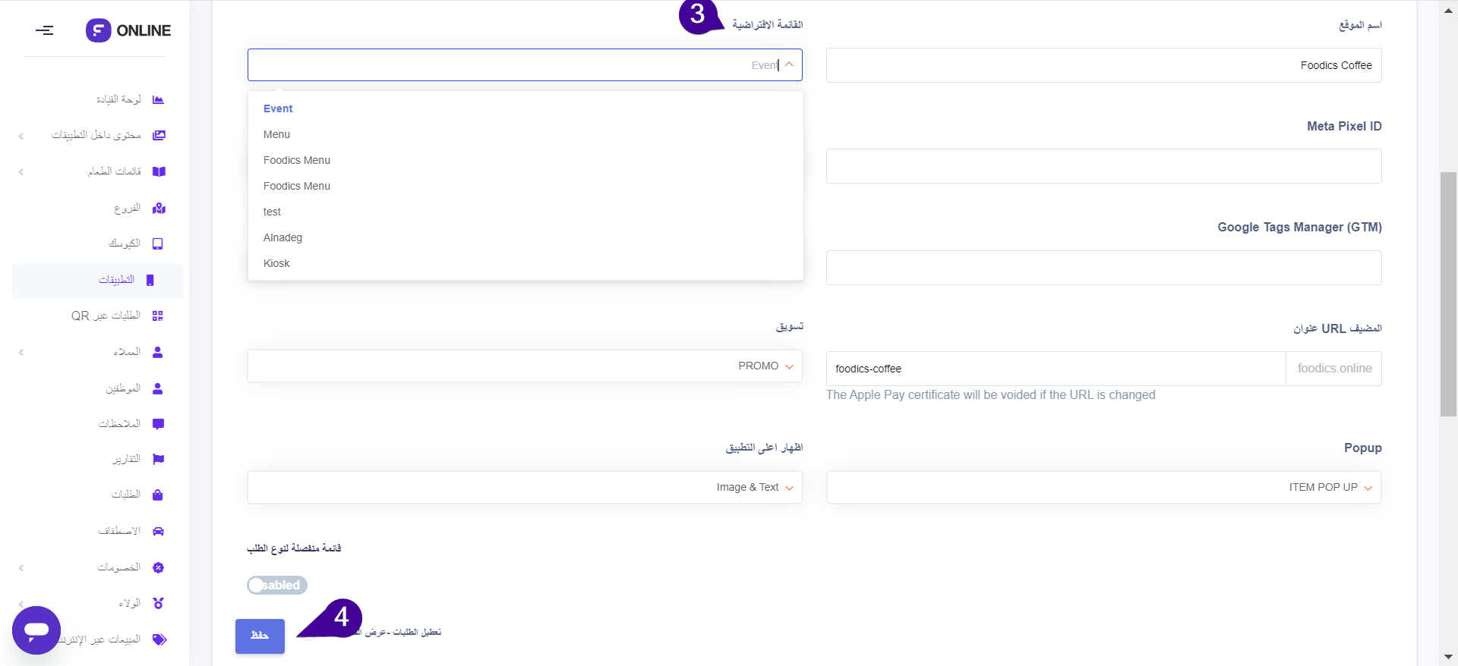The width and height of the screenshot is (1458, 666).
Task: Expand the customers submenu chevron
Action: (21, 353)
